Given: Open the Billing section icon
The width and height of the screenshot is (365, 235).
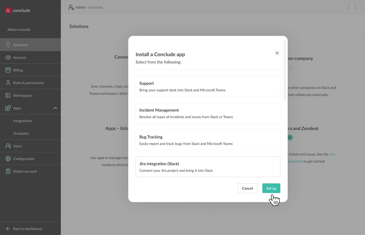Looking at the screenshot, I should point(8,70).
